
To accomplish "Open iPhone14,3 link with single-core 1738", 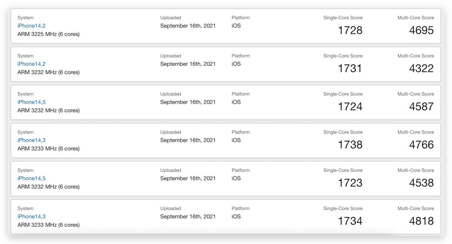I will [32, 140].
